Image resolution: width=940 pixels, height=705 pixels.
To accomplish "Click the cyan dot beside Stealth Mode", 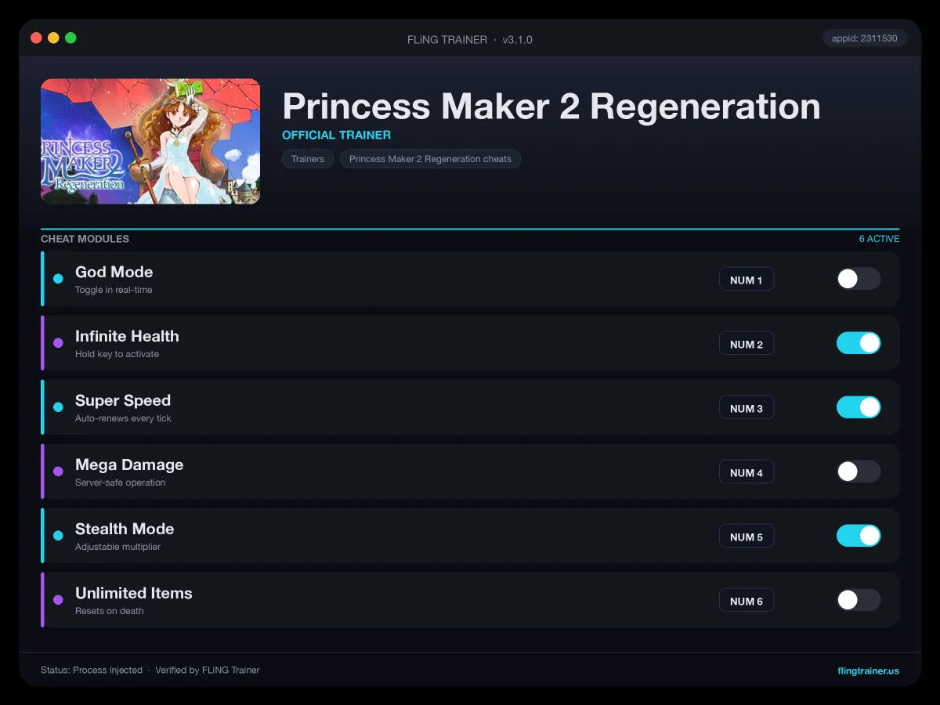I will [x=58, y=536].
